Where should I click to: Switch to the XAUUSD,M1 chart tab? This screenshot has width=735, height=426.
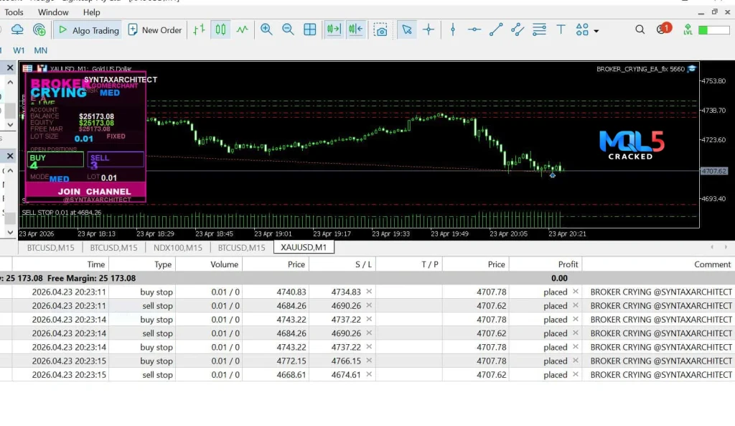304,247
